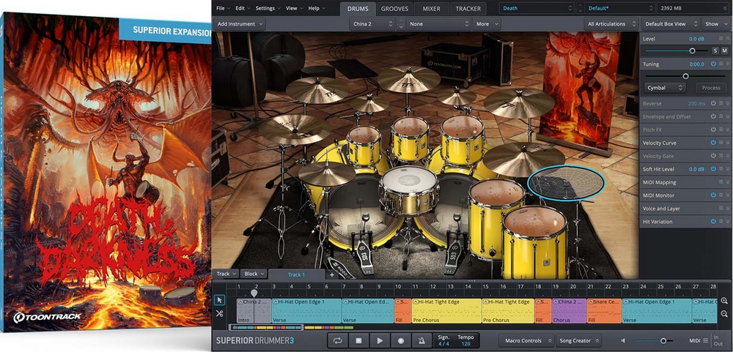Disable the Velocity Curve power button
Image resolution: width=733 pixels, height=352 pixels.
point(713,143)
